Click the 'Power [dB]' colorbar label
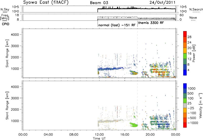 point(194,53)
